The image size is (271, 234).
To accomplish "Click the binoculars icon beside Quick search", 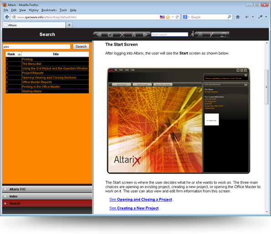I will coord(192,34).
